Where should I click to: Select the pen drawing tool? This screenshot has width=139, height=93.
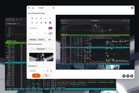pyautogui.click(x=37, y=18)
